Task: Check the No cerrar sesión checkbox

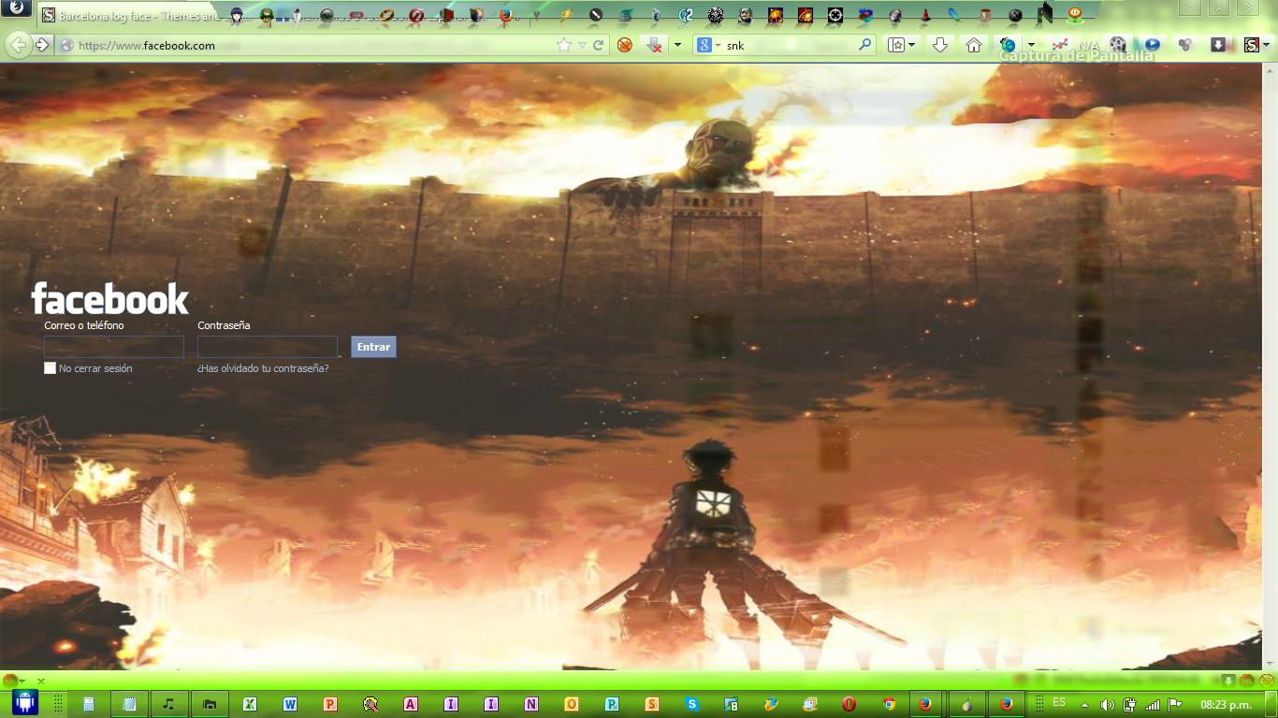Action: [x=50, y=368]
